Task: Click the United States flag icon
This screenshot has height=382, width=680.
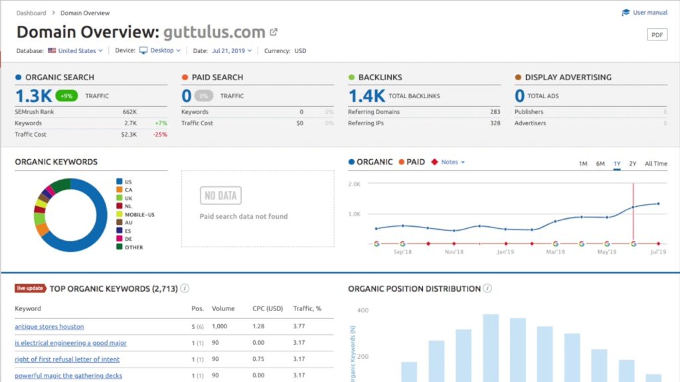Action: 52,50
